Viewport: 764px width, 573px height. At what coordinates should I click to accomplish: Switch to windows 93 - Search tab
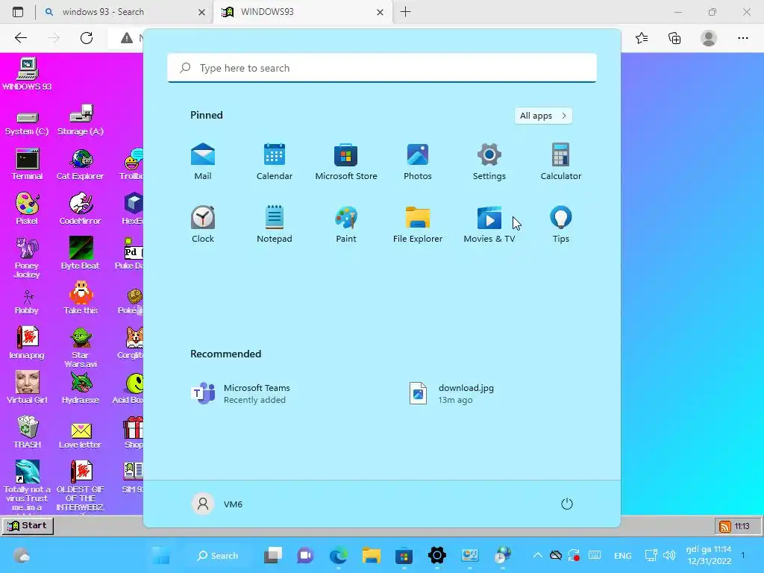pyautogui.click(x=125, y=12)
